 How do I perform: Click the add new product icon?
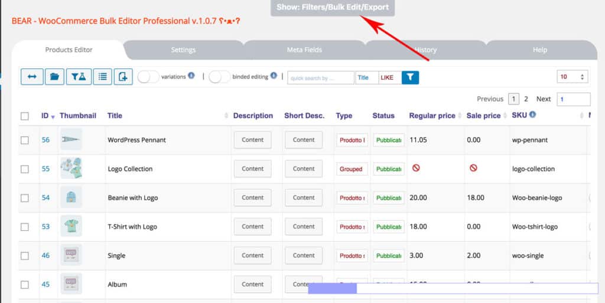point(123,77)
